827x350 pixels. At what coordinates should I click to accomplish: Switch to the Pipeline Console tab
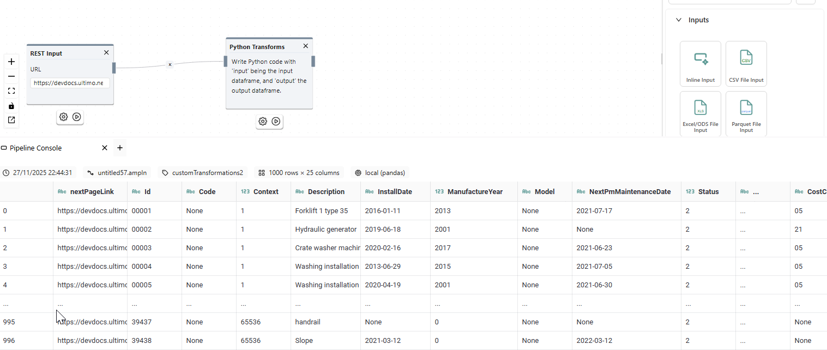click(x=36, y=148)
